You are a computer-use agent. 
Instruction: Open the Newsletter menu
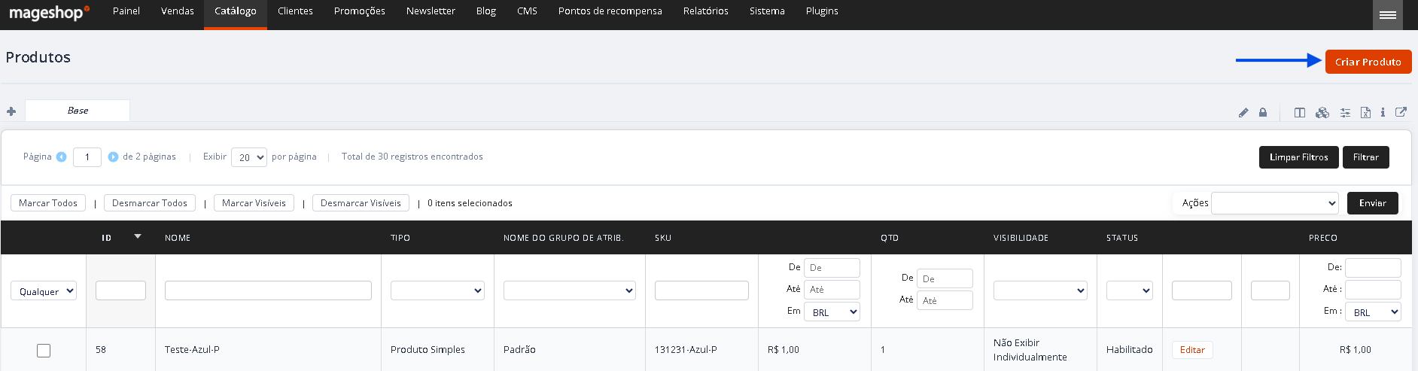pos(431,11)
